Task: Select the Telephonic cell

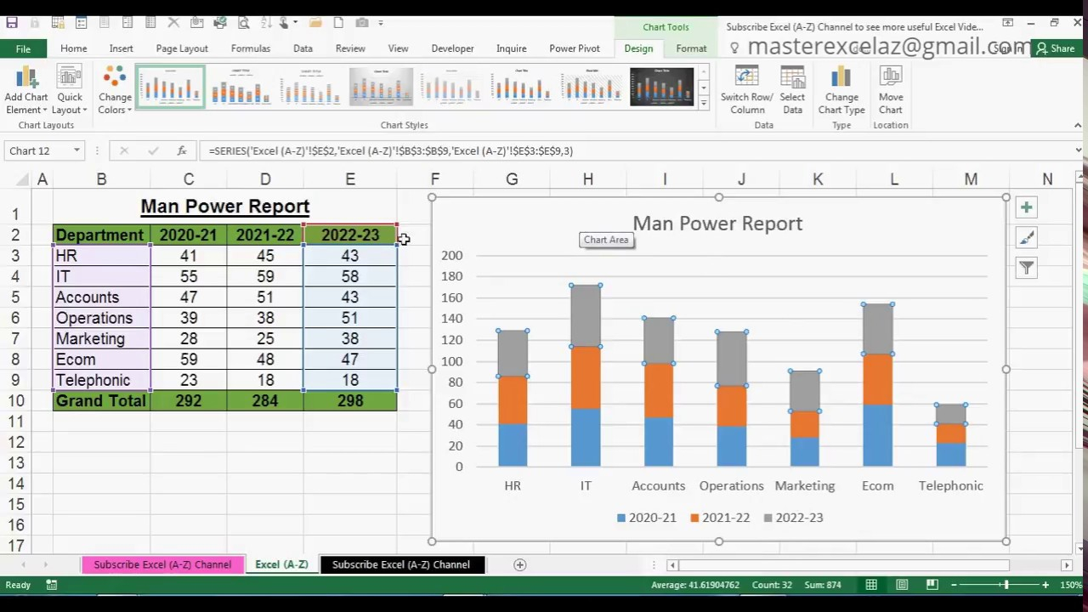Action: (x=101, y=380)
